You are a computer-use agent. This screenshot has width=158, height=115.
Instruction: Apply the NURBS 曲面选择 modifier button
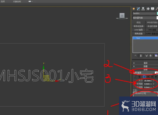[152, 34]
